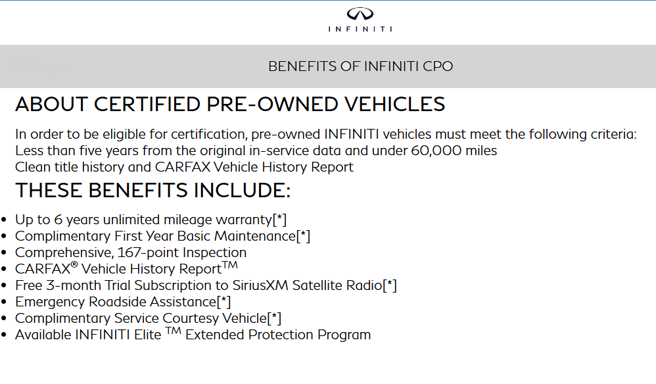Click the About Certified Pre-Owned Vehicles heading
This screenshot has height=384, width=656.
coord(230,104)
